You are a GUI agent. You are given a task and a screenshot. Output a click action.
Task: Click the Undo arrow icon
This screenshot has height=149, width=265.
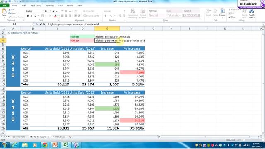click(x=10, y=2)
